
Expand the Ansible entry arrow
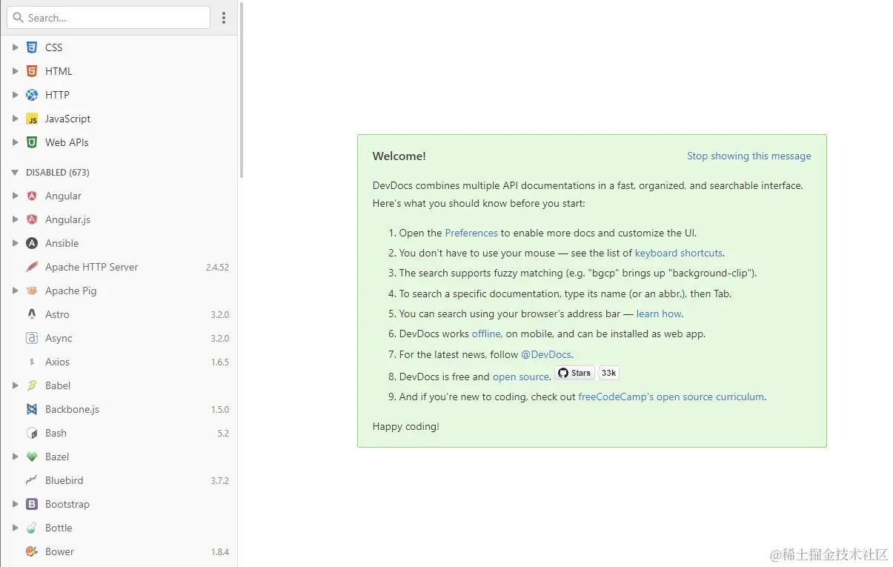15,243
